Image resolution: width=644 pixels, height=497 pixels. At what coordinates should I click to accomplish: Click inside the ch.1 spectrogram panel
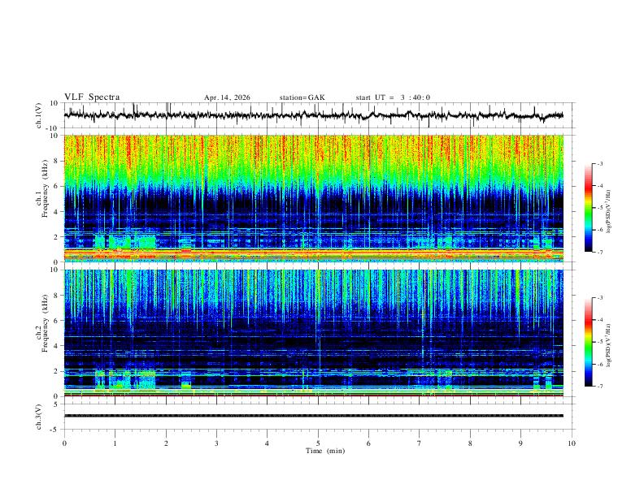coord(314,198)
